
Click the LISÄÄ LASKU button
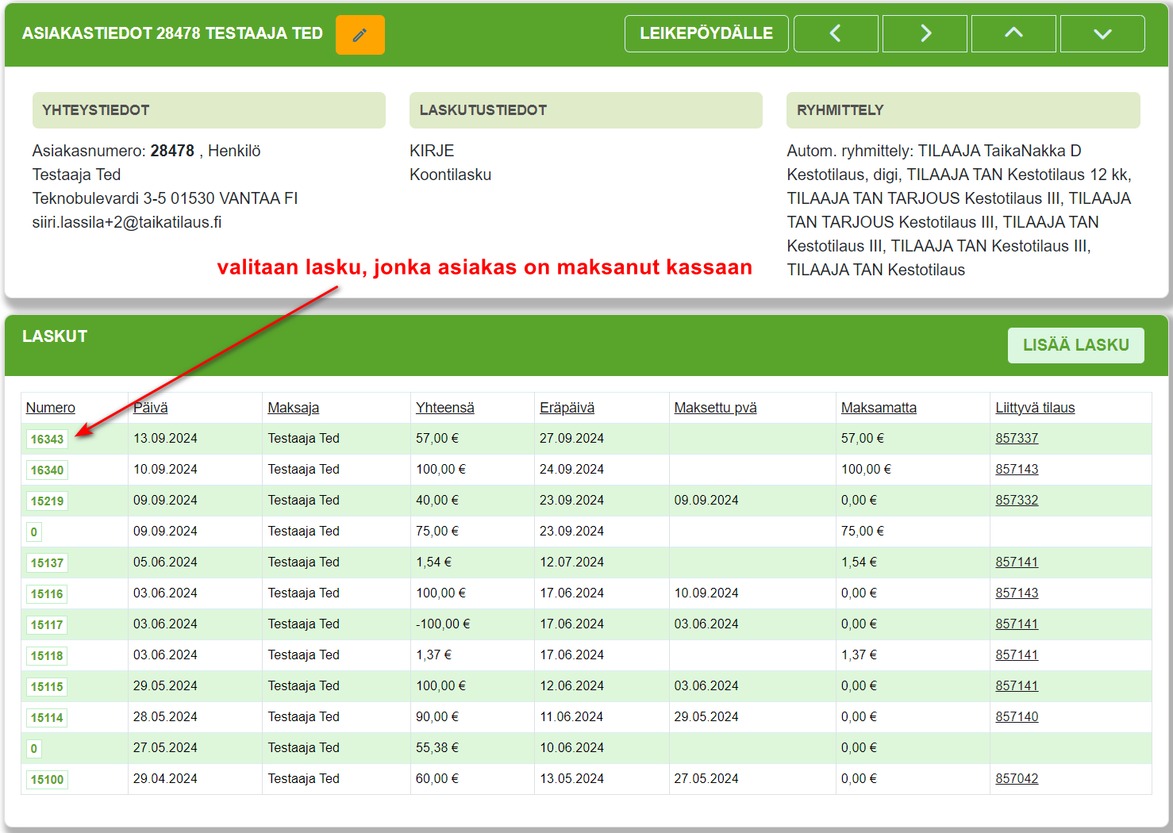click(1075, 345)
